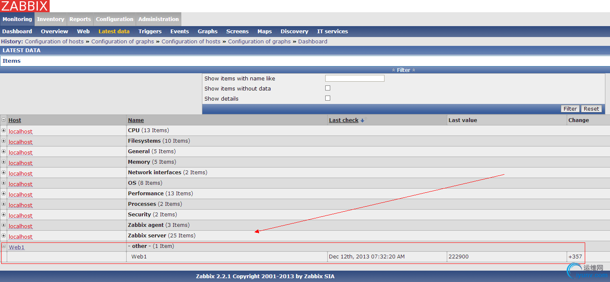Image resolution: width=610 pixels, height=282 pixels.
Task: Expand the General (5 Items) row
Action: point(4,152)
